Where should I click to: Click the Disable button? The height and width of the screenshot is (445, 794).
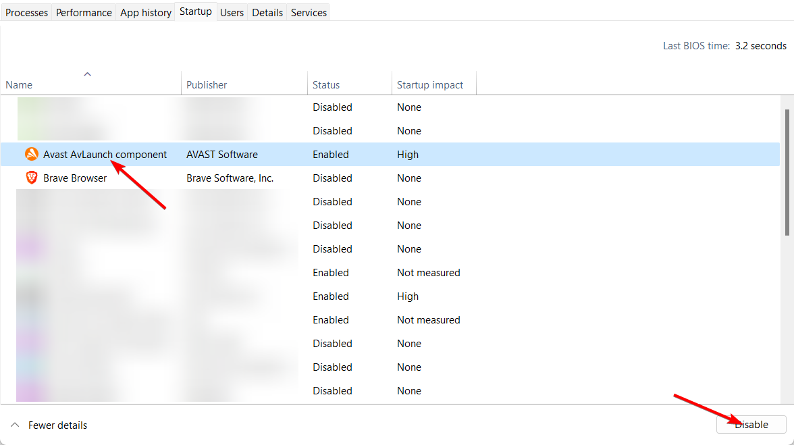[751, 424]
